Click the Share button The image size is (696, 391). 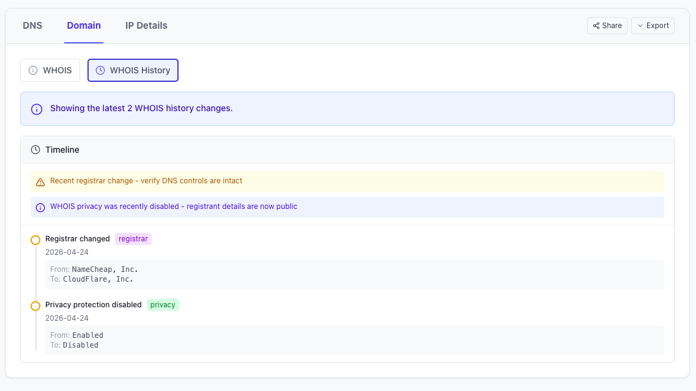pos(607,26)
